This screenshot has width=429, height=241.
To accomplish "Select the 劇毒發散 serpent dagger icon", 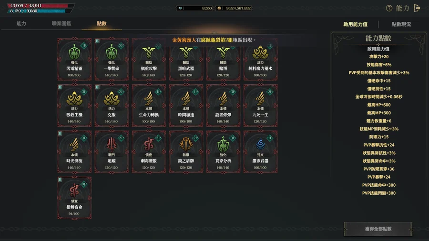I will tap(149, 144).
